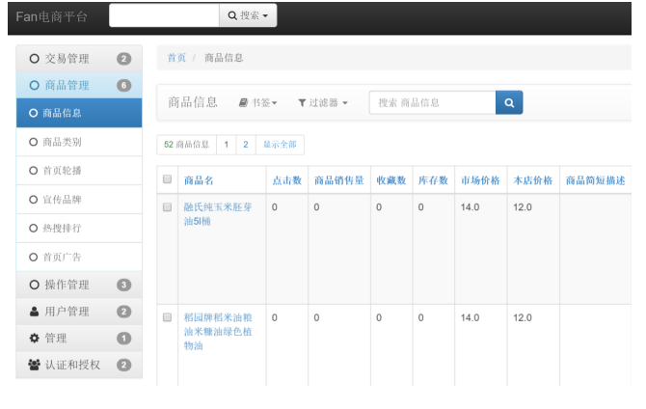Screen dimensions: 646x409
Task: Click the 商品信息 breadcrumb text
Action: [224, 58]
